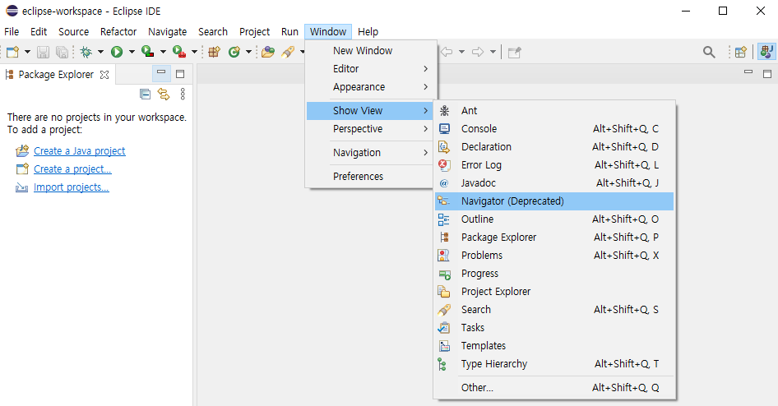Click the green Run button icon
778x406 pixels.
(x=117, y=52)
